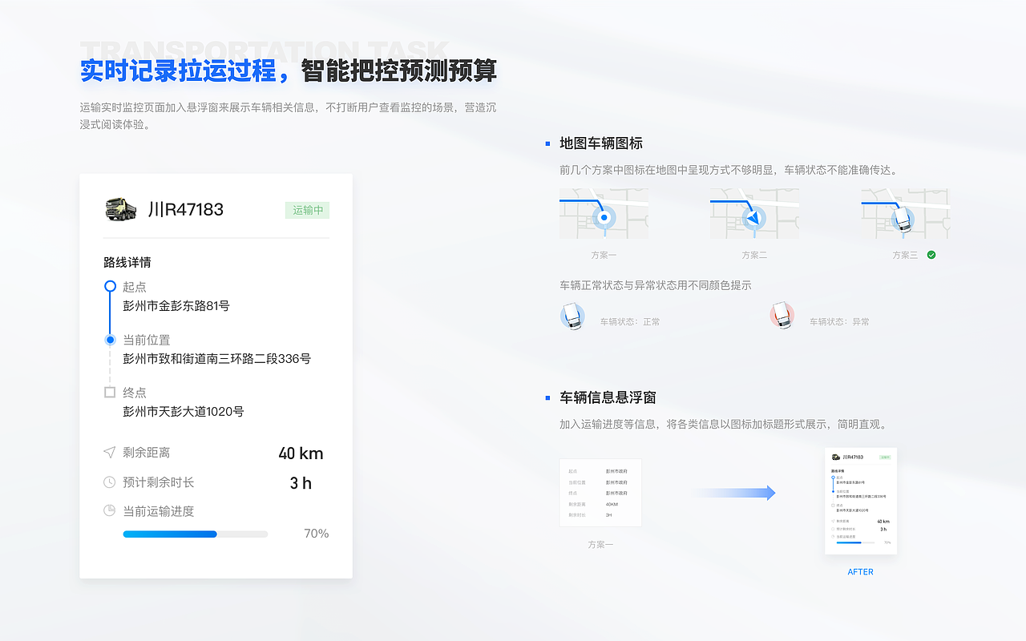Screen dimensions: 1026x641
Task: Click the address 彭州市致和街道南三环路二段336号
Action: (x=216, y=359)
